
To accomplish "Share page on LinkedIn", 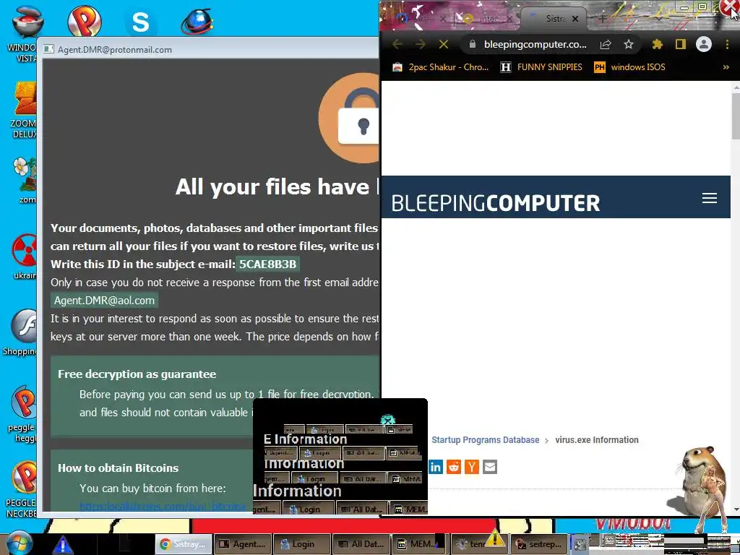I will click(436, 468).
